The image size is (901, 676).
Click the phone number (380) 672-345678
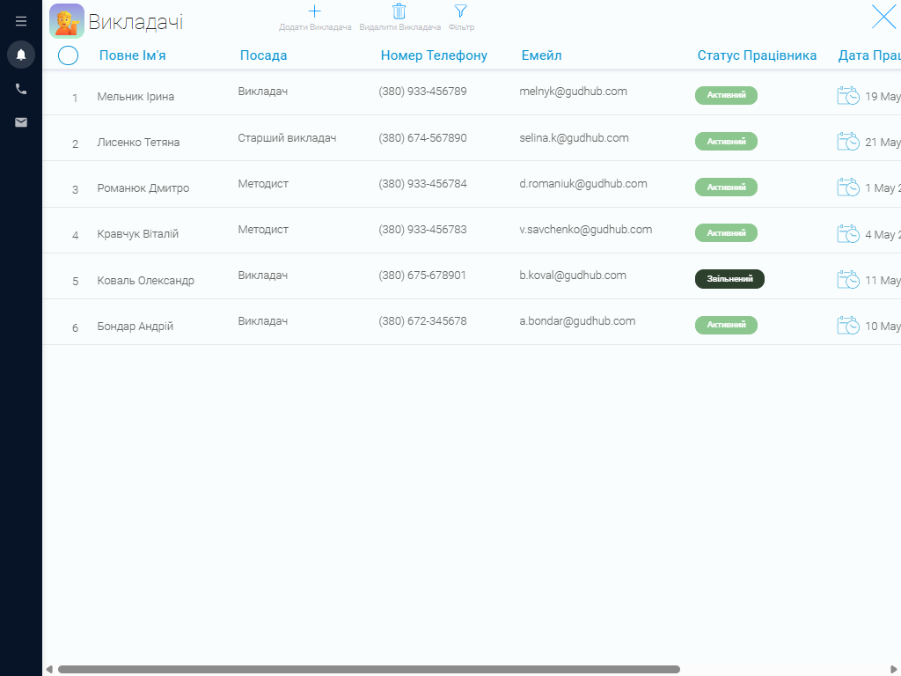tap(422, 321)
